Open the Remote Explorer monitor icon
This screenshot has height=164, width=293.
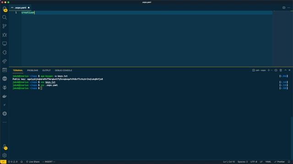pos(5,44)
